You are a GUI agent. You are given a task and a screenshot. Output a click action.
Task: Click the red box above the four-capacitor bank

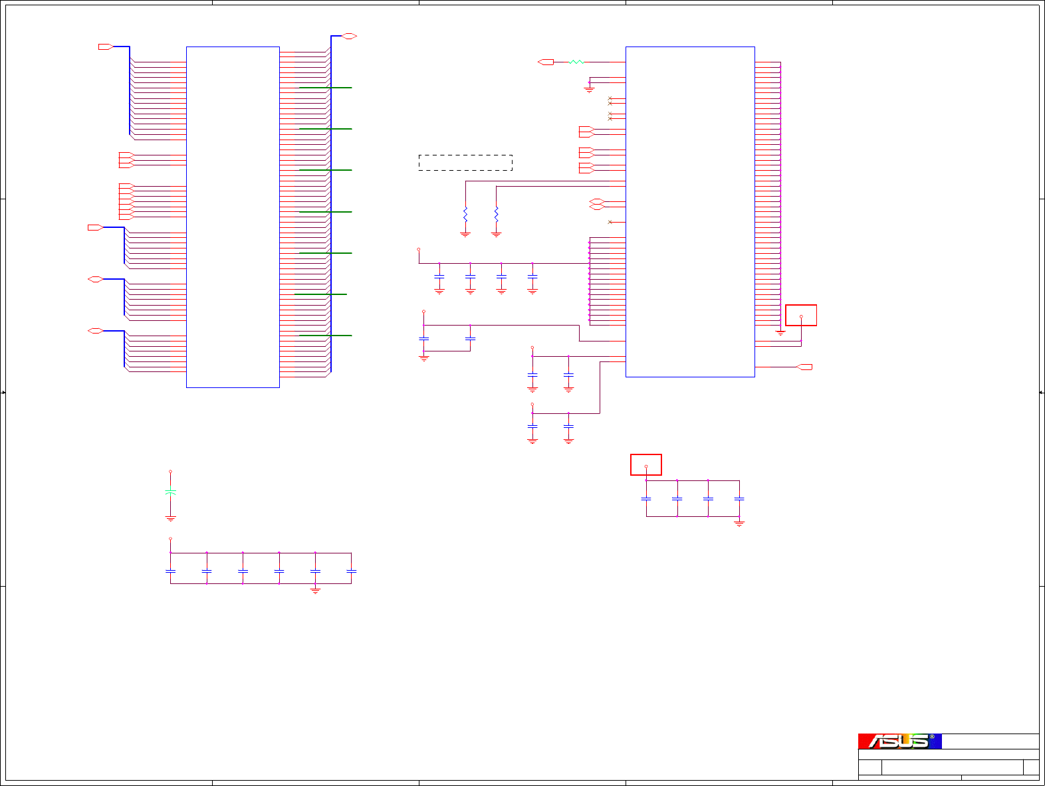[x=646, y=464]
